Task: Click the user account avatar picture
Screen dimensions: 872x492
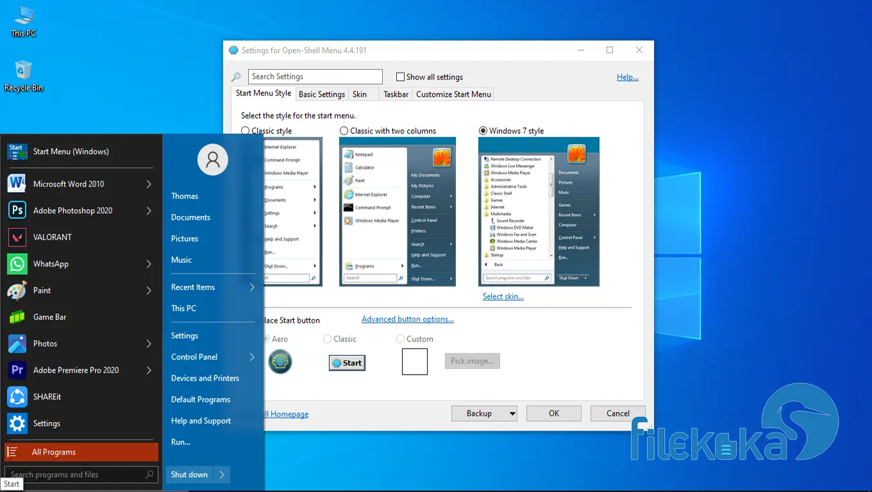Action: [x=213, y=160]
